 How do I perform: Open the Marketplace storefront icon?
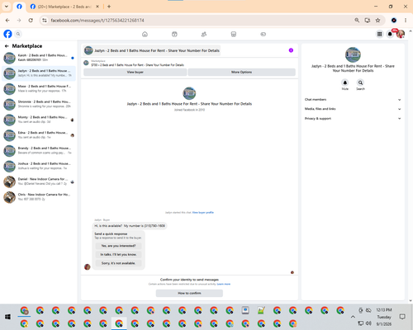(234, 34)
